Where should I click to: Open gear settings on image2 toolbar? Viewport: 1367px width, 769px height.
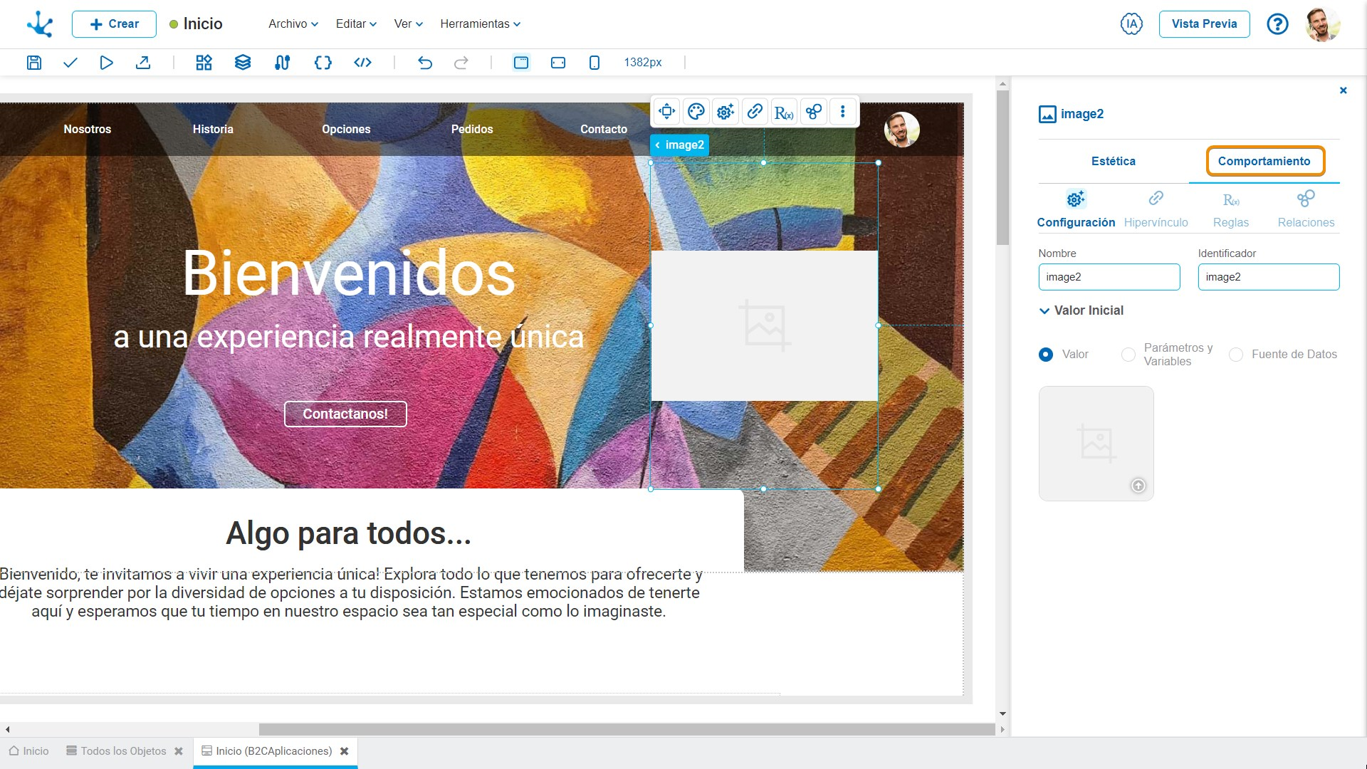click(x=726, y=111)
